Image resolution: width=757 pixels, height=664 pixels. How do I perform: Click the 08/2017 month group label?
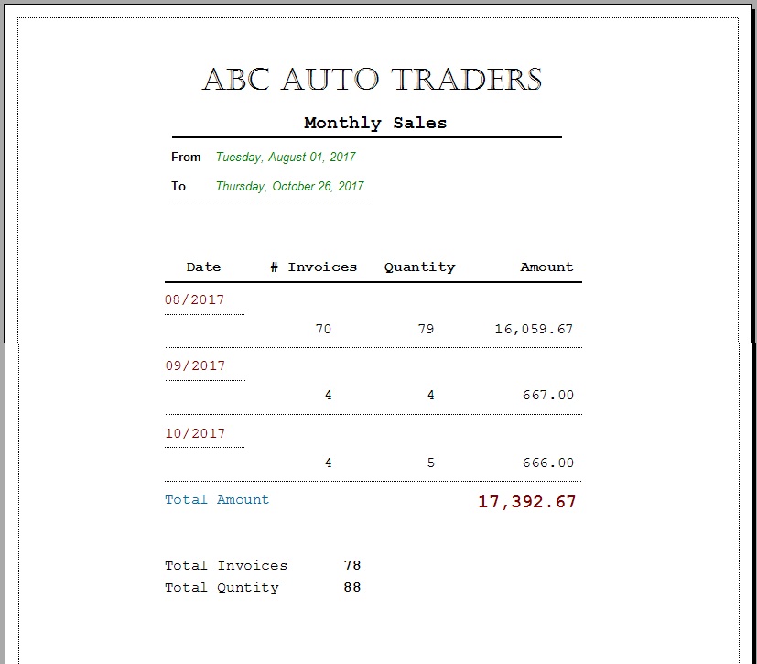195,299
